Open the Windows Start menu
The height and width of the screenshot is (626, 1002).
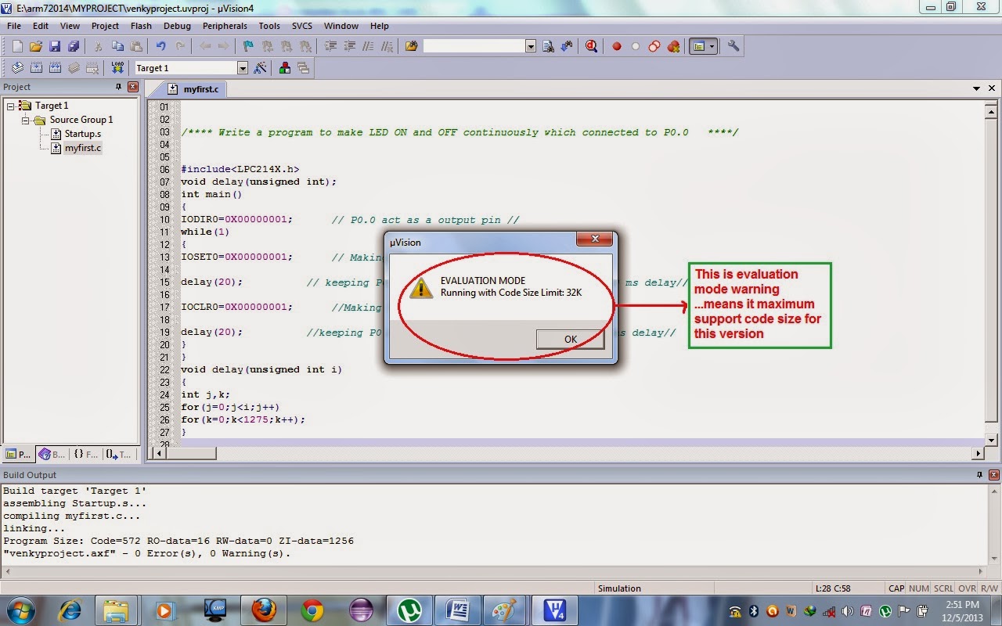(20, 610)
